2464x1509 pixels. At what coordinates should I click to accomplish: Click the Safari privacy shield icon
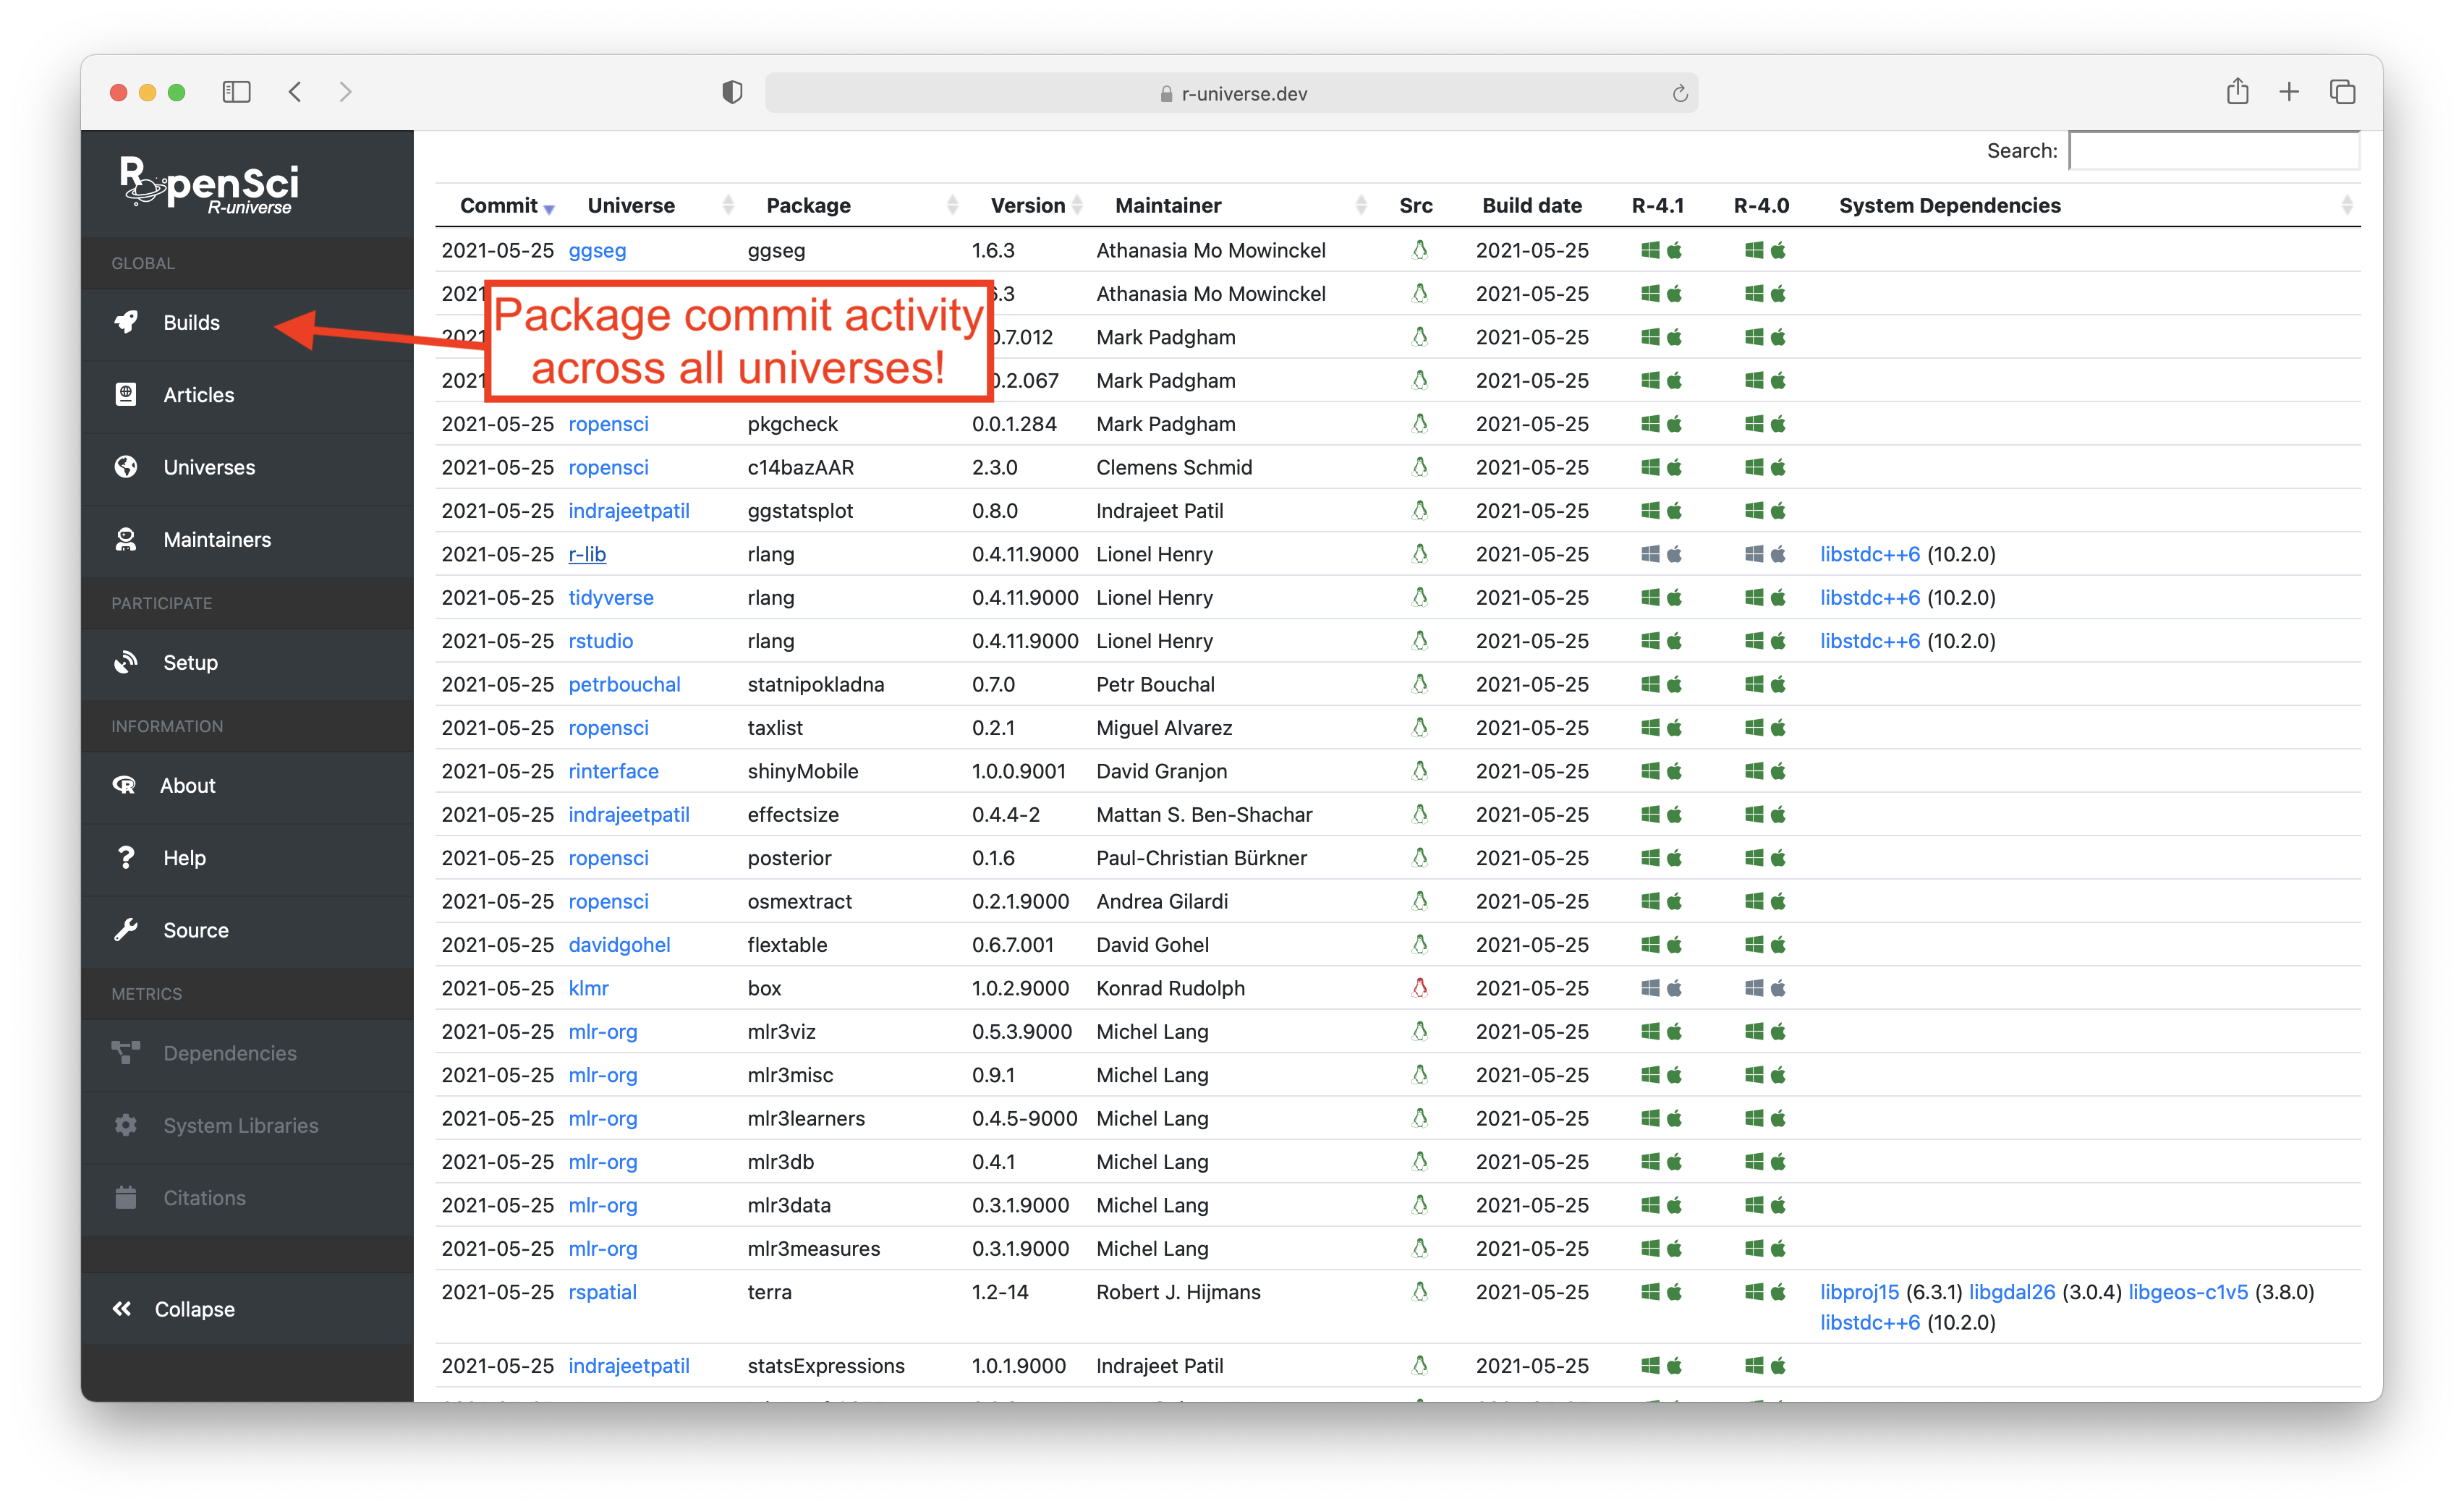[732, 93]
